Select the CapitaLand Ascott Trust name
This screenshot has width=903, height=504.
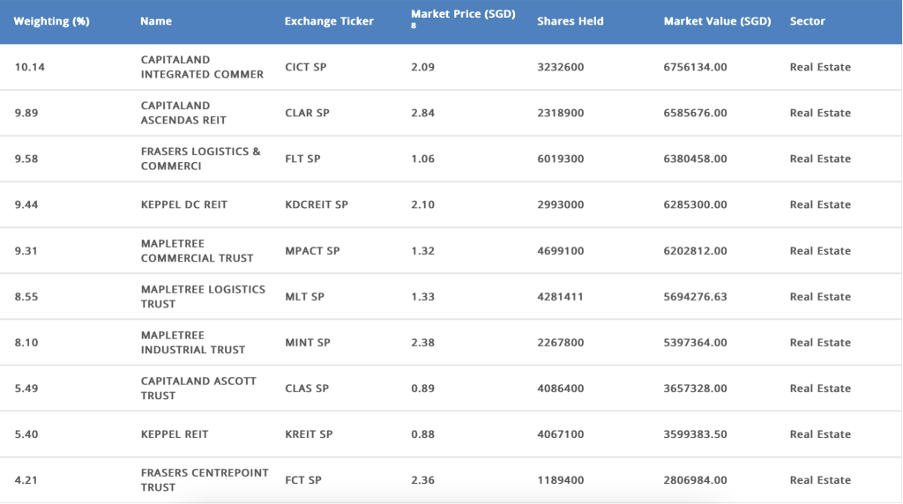click(198, 389)
